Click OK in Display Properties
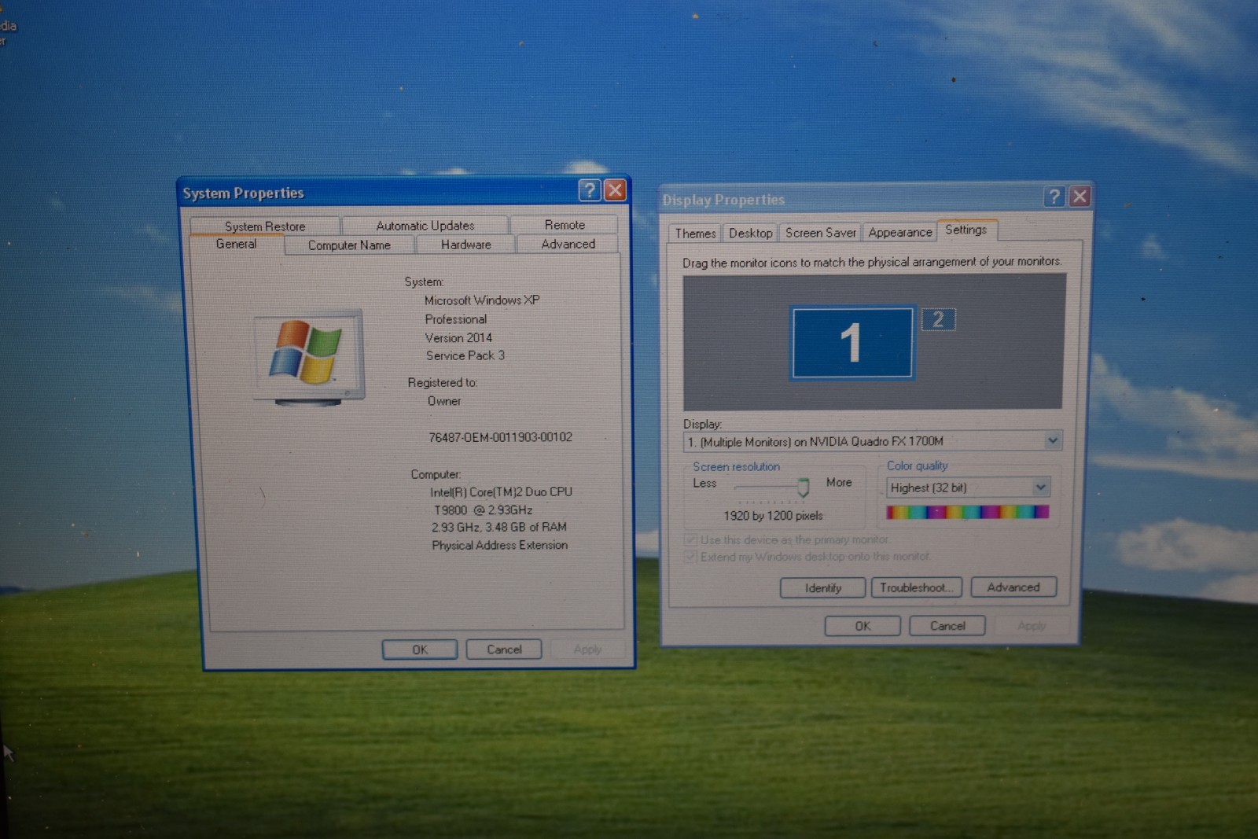 click(x=863, y=626)
